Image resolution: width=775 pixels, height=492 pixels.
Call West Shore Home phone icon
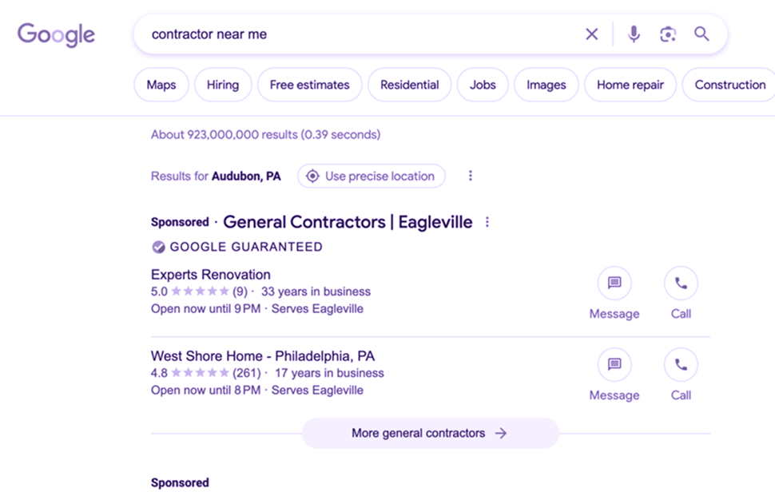[681, 364]
